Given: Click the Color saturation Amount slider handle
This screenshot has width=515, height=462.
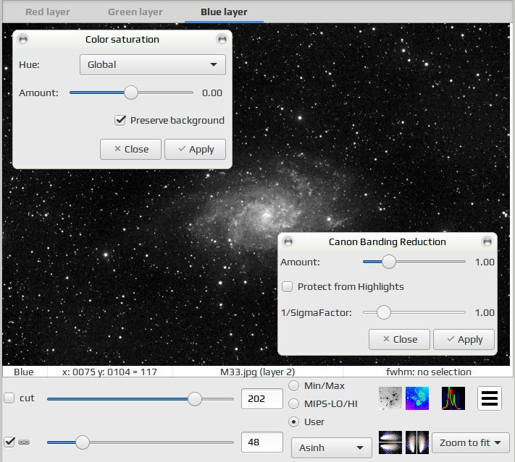Looking at the screenshot, I should (131, 93).
